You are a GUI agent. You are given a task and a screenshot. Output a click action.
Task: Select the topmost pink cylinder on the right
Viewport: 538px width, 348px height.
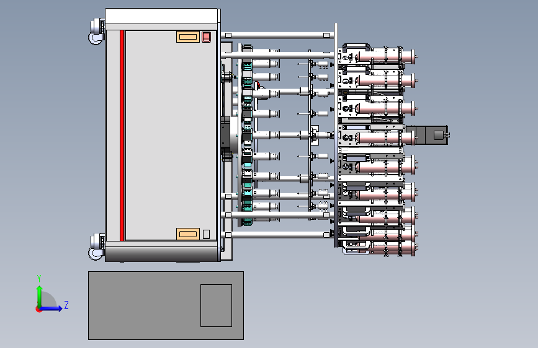pos(386,56)
